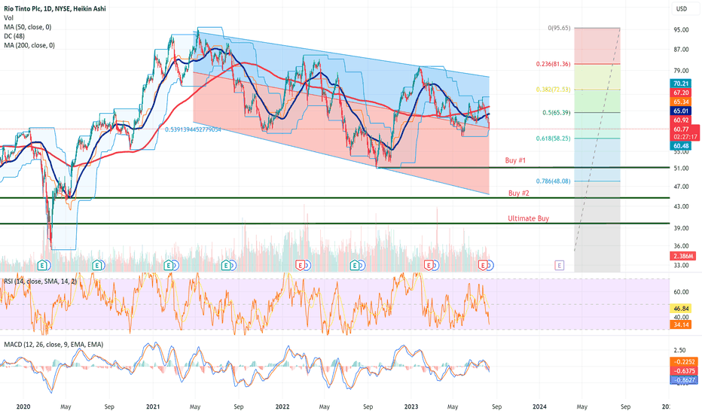Click the 43.00 price axis tick
The image size is (702, 414).
[681, 206]
